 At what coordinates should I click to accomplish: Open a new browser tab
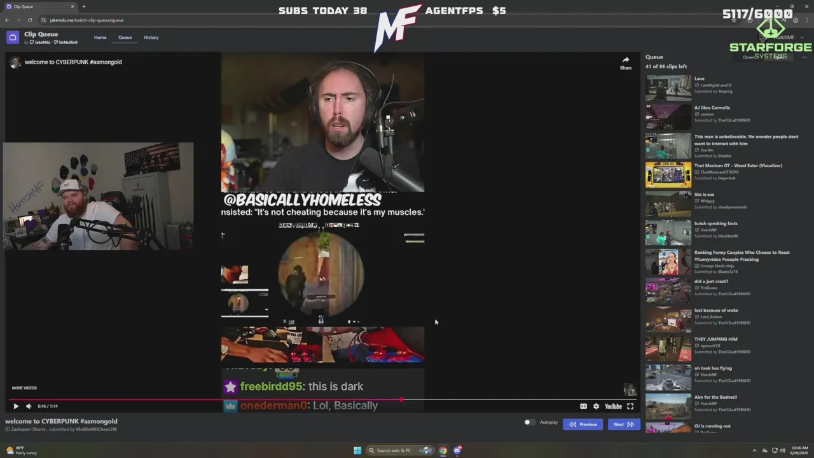click(83, 6)
